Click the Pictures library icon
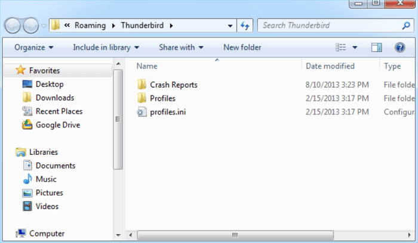 [x=27, y=193]
